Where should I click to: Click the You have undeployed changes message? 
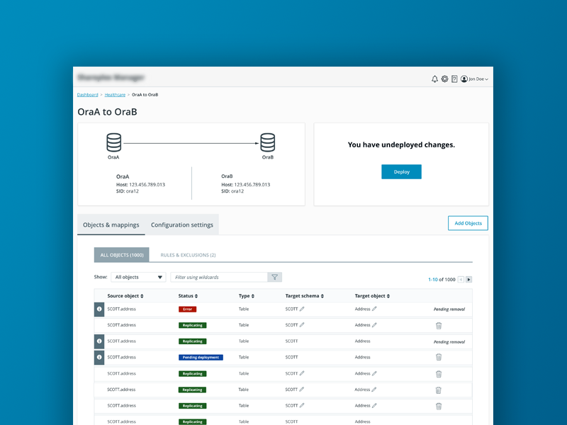click(x=401, y=144)
